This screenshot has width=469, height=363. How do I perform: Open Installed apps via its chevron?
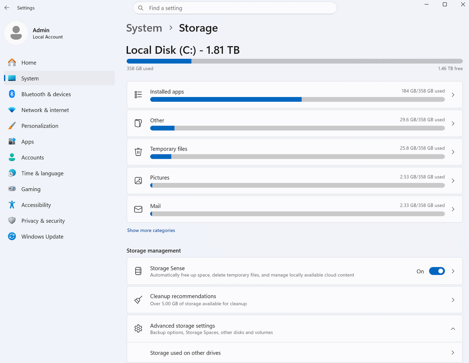(453, 95)
